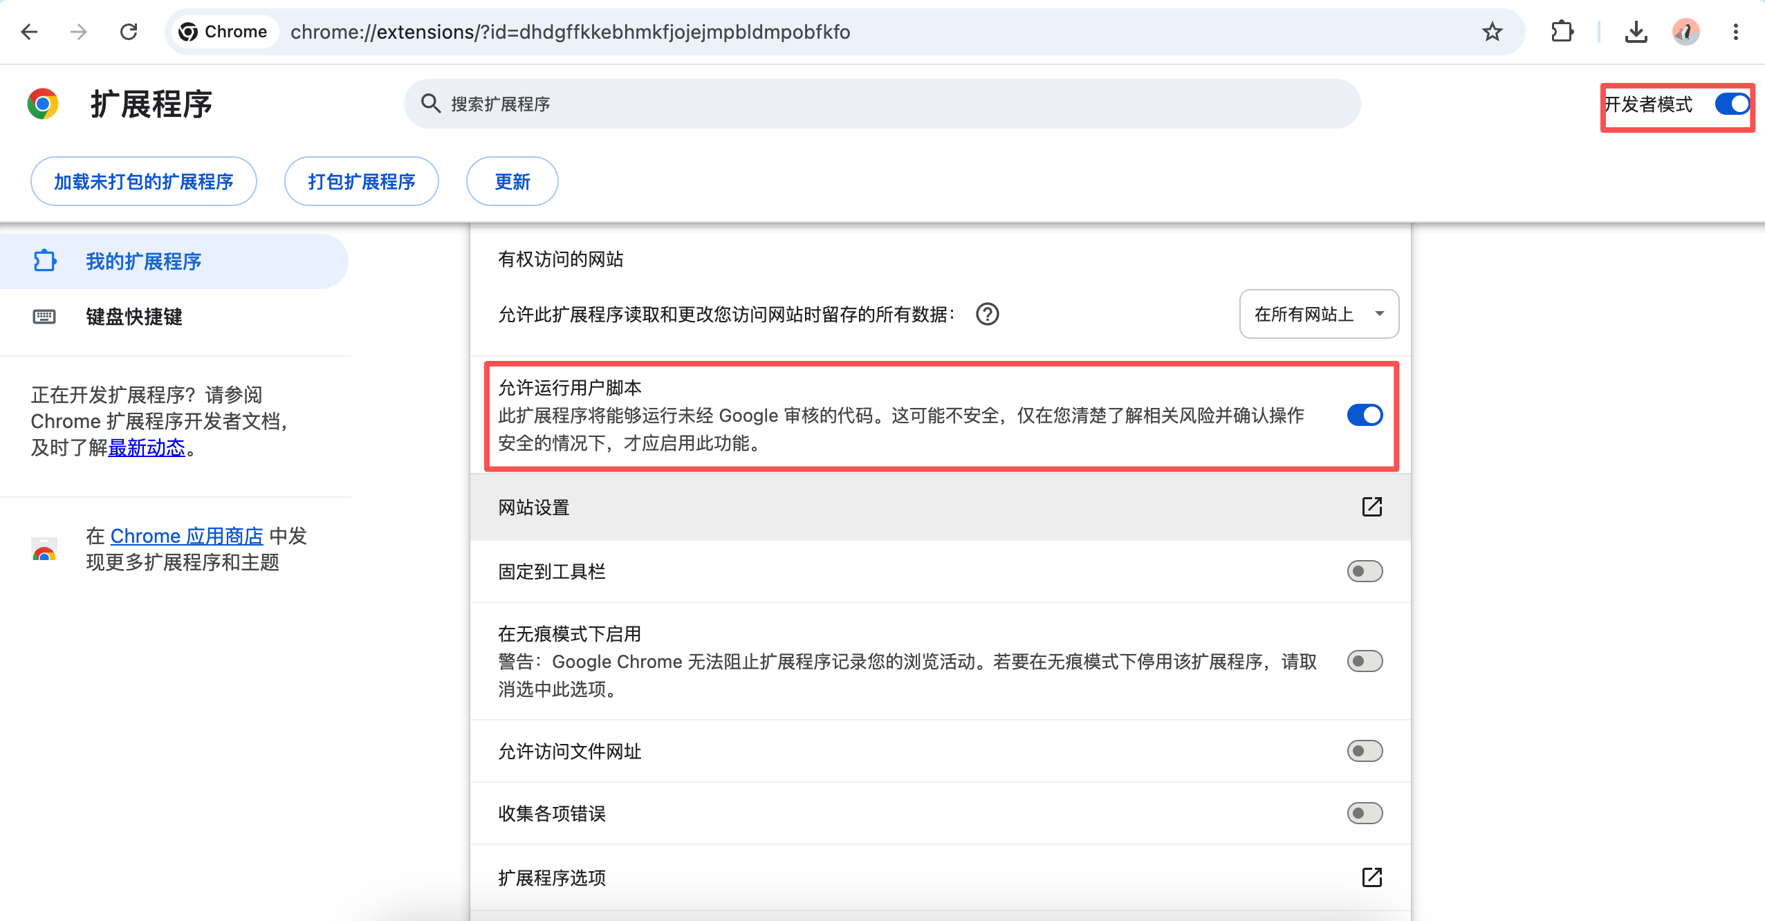The image size is (1765, 921).
Task: Enable 在无痕模式下启用 toggle
Action: tap(1365, 661)
